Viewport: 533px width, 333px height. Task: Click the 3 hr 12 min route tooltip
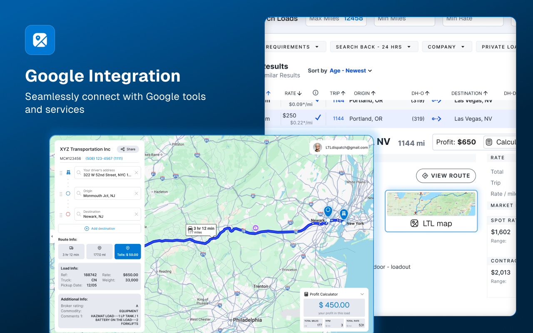click(201, 230)
